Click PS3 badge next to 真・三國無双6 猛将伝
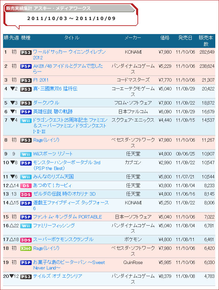219x290 pixels. [26, 89]
